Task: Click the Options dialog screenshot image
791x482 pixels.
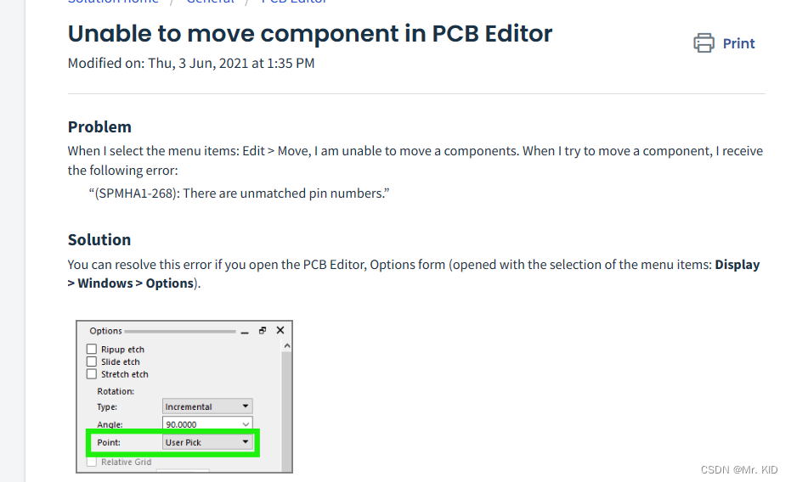Action: 184,396
